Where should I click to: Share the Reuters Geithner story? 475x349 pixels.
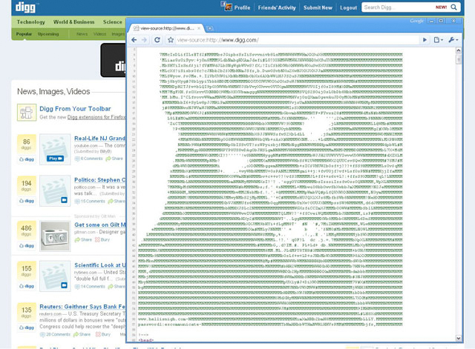coord(82,334)
